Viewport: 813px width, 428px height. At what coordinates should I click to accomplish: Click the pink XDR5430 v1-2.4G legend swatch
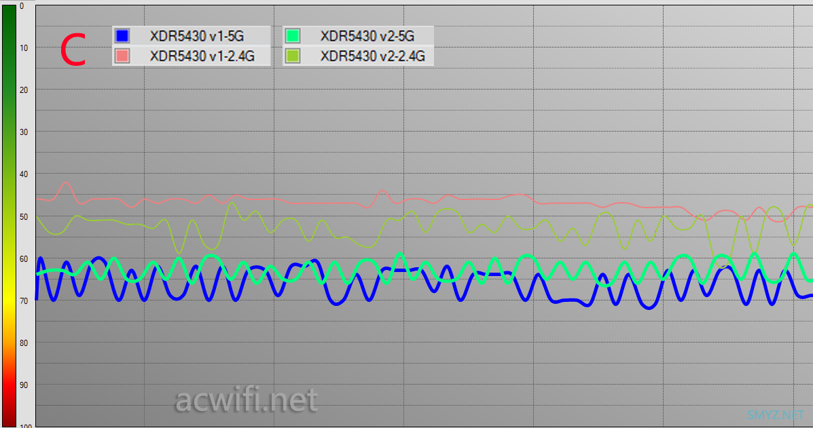click(x=122, y=56)
